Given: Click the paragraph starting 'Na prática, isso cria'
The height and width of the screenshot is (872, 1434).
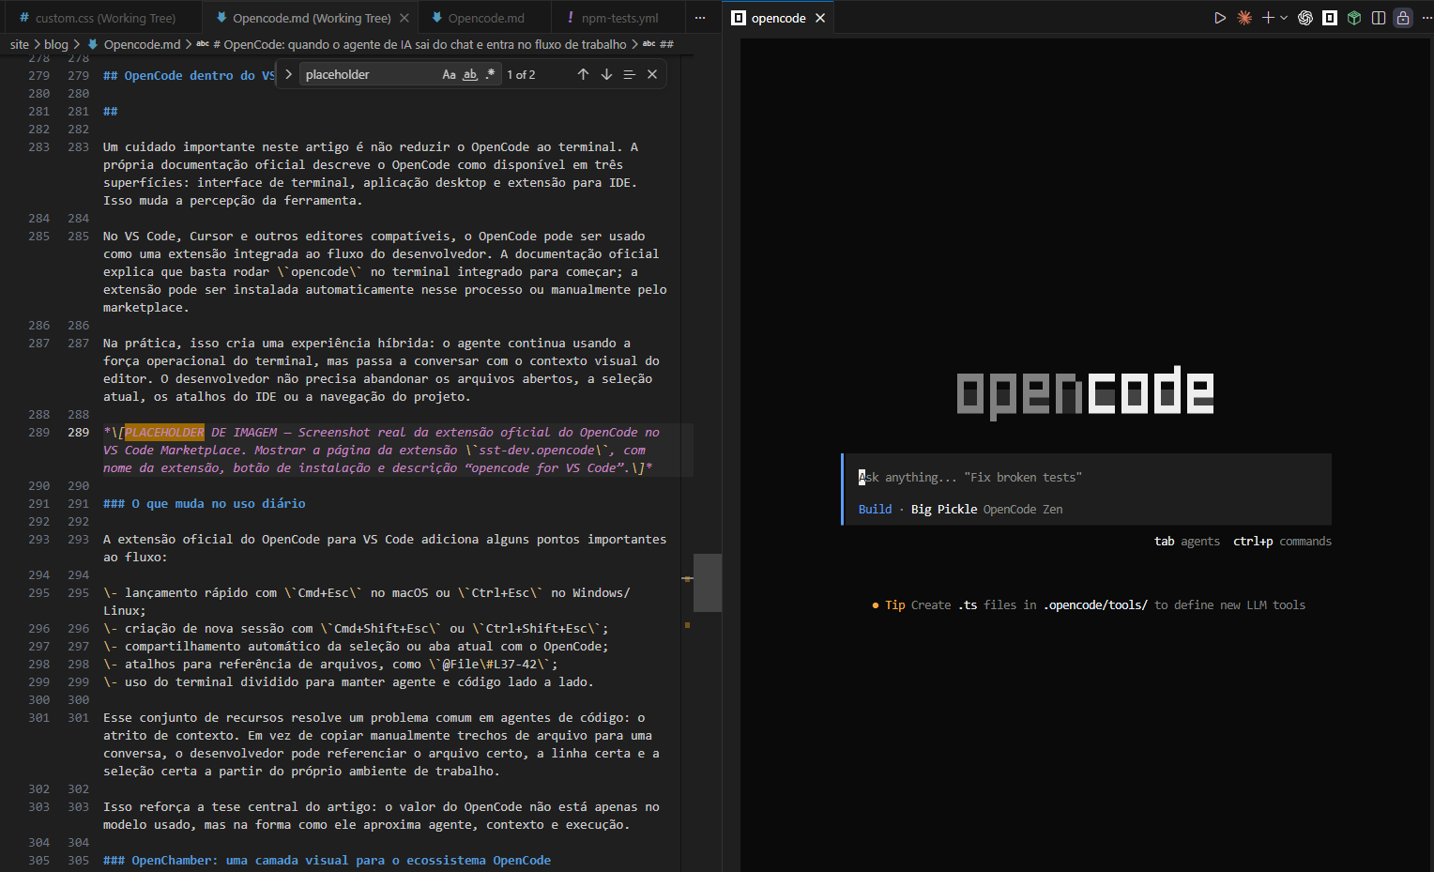Looking at the screenshot, I should [381, 370].
